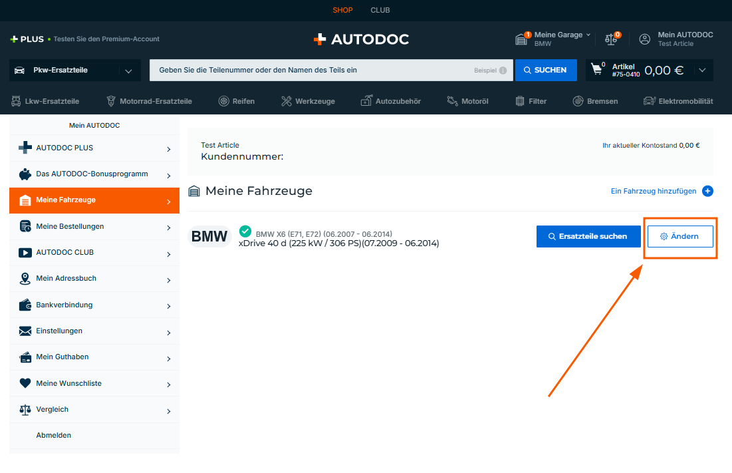
Task: Select Reifen in the category navigation
Action: coord(237,101)
